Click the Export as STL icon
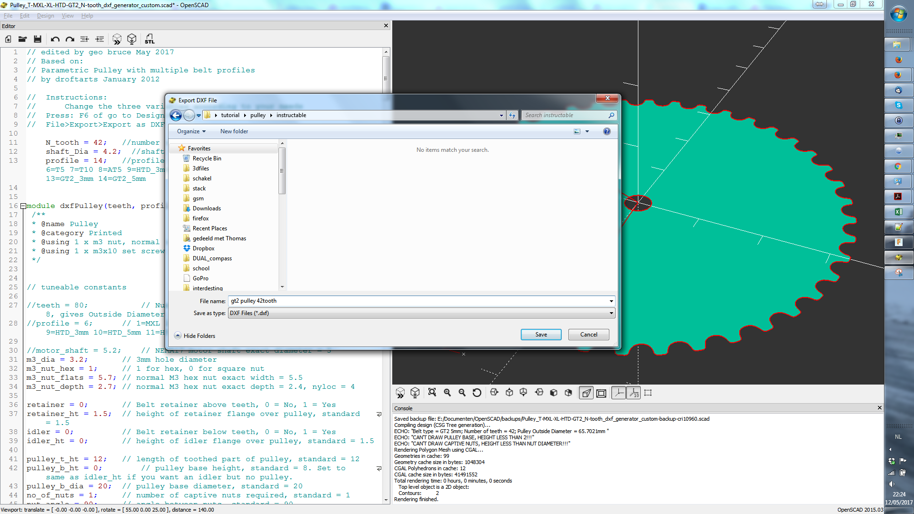The width and height of the screenshot is (914, 514). coord(149,39)
